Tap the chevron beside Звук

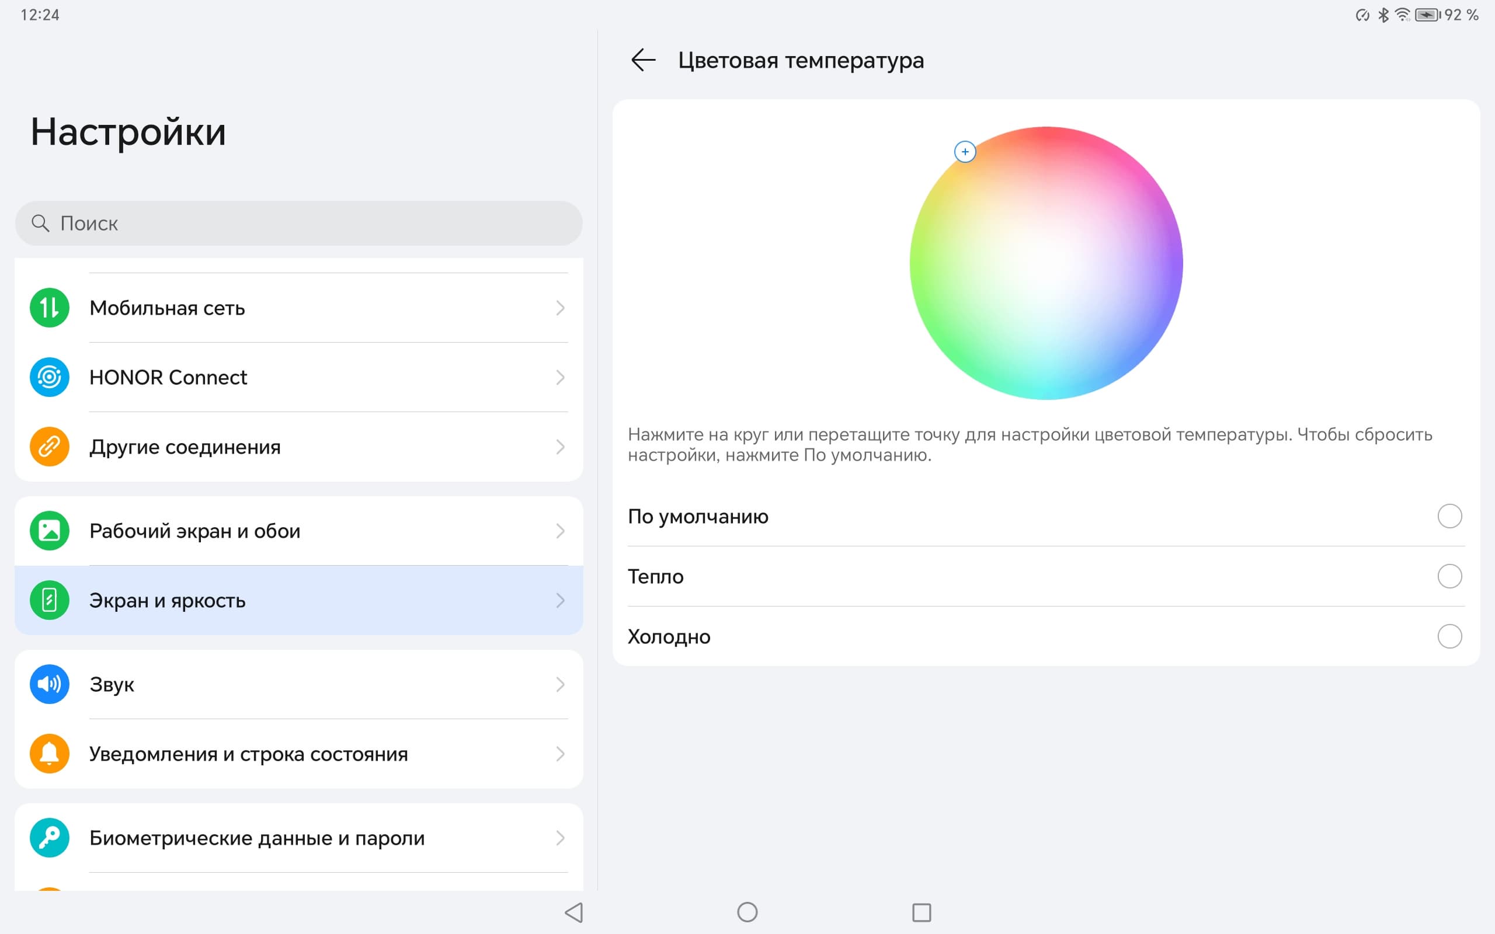[559, 684]
